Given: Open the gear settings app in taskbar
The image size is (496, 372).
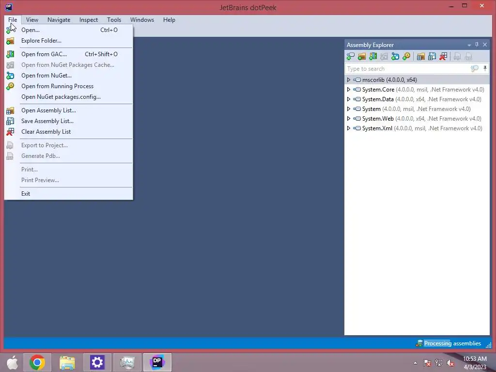Looking at the screenshot, I should 97,362.
